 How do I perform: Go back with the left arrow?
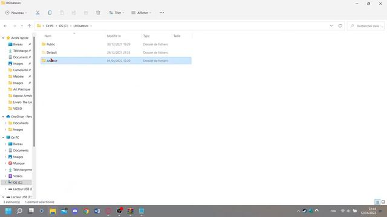[x=5, y=26]
